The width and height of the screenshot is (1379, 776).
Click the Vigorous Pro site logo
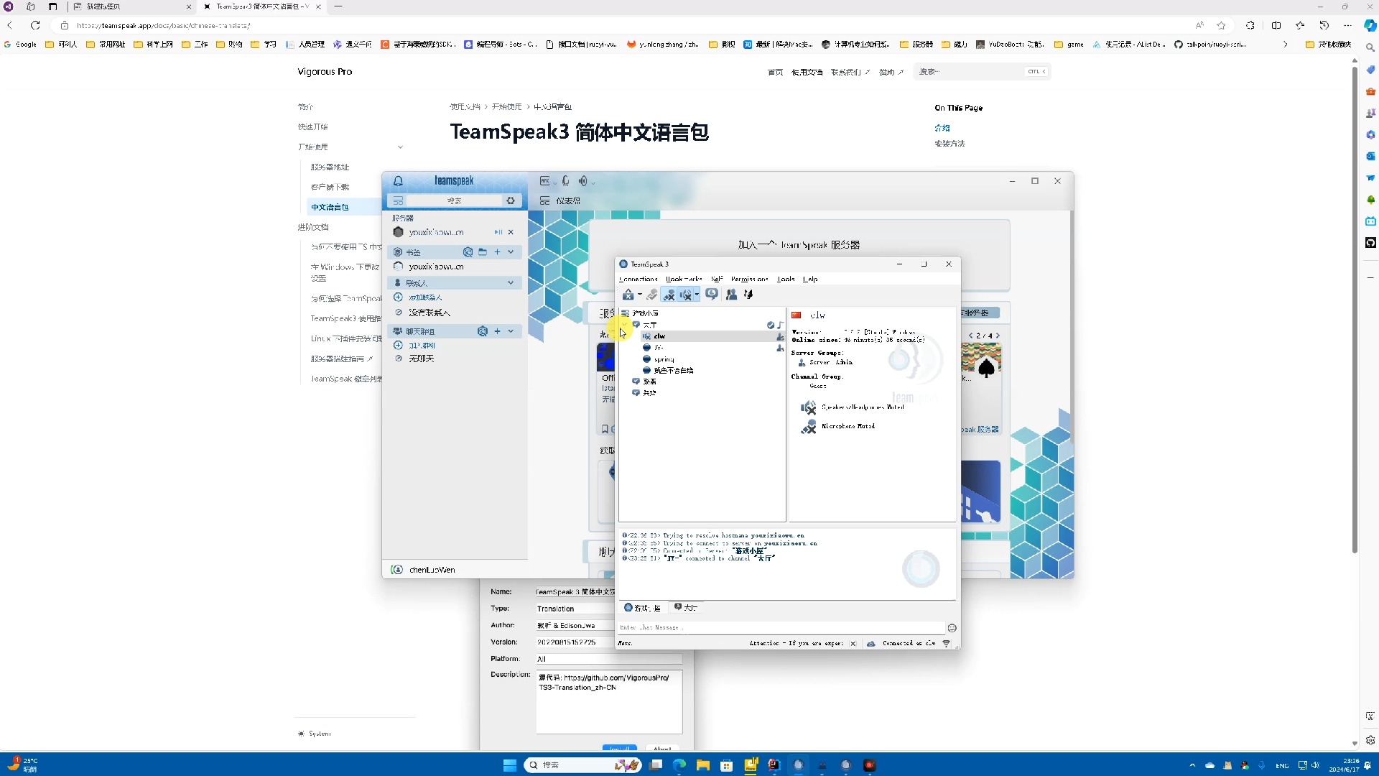click(325, 72)
